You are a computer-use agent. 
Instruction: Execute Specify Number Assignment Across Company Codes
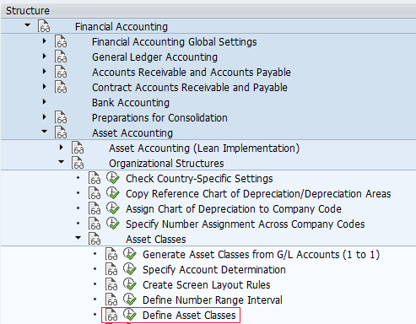pyautogui.click(x=113, y=224)
